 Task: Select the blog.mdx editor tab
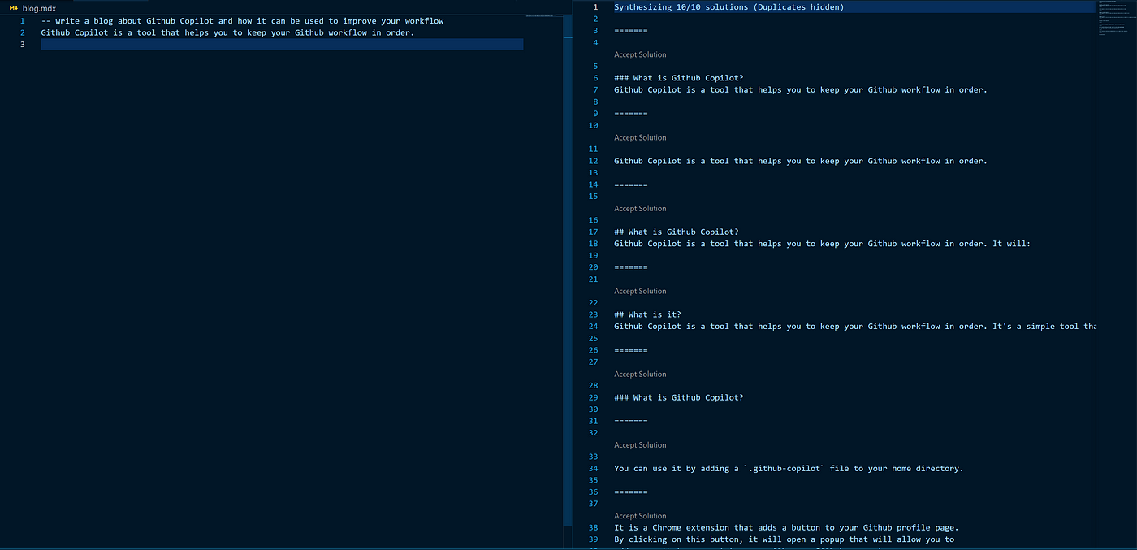34,7
